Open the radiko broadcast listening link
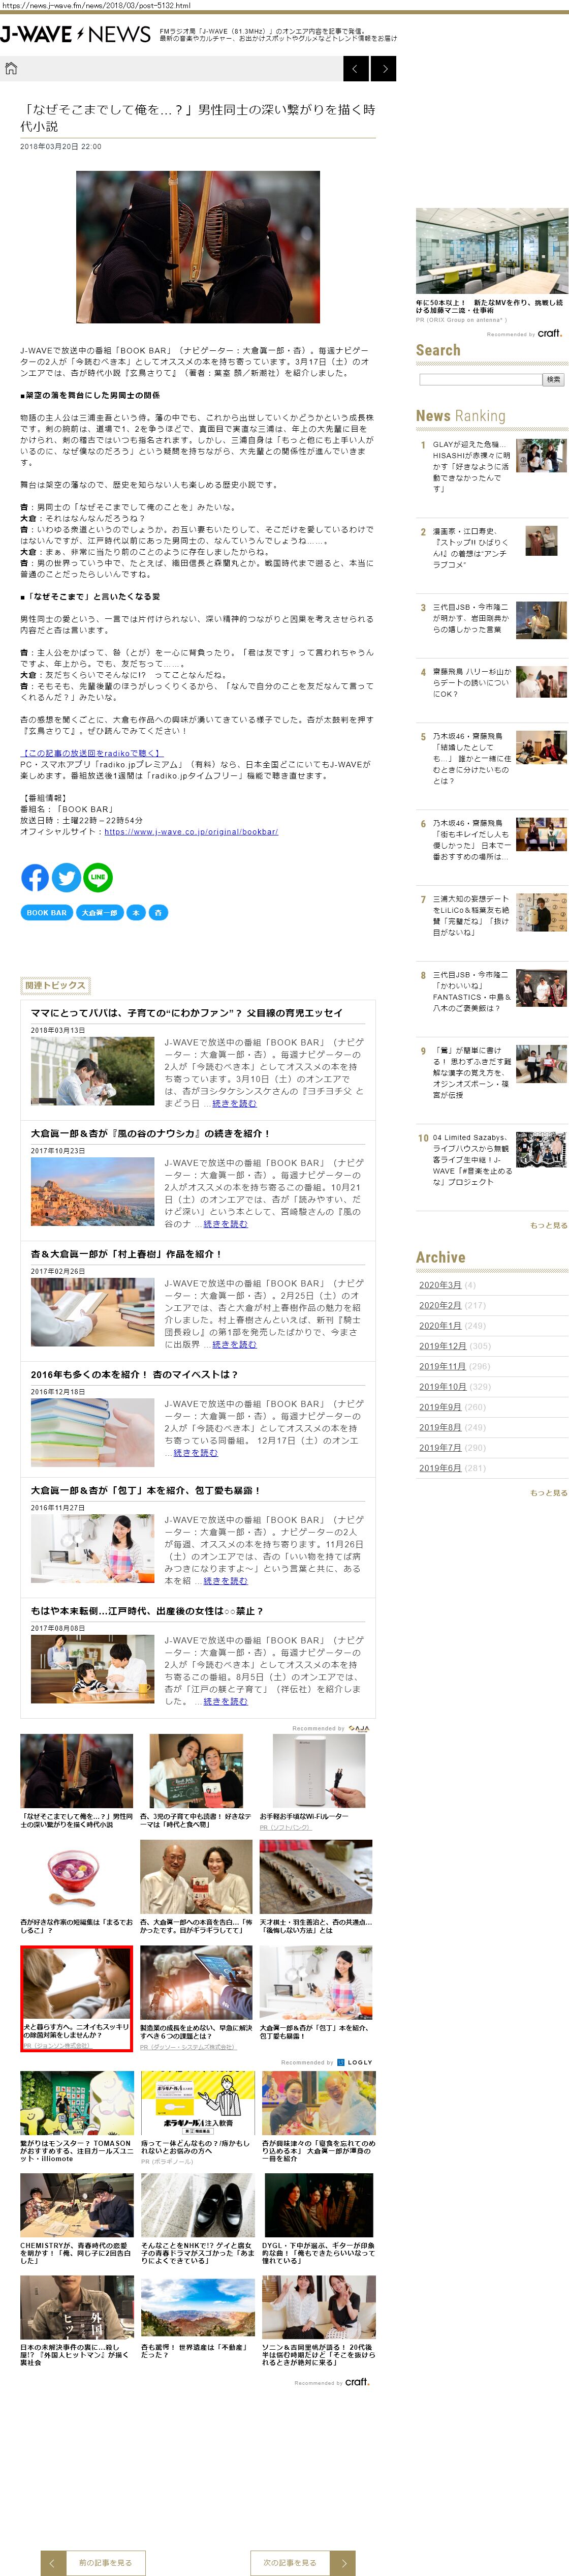569x2576 pixels. coord(92,752)
